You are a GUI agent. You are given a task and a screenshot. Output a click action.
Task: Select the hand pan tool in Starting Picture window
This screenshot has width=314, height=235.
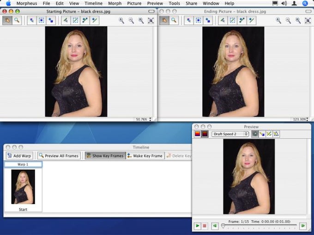pos(7,20)
